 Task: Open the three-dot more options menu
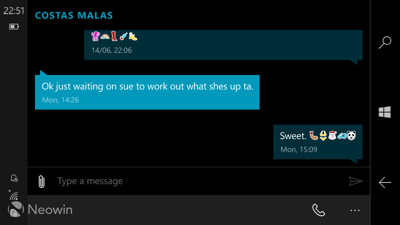click(x=355, y=210)
